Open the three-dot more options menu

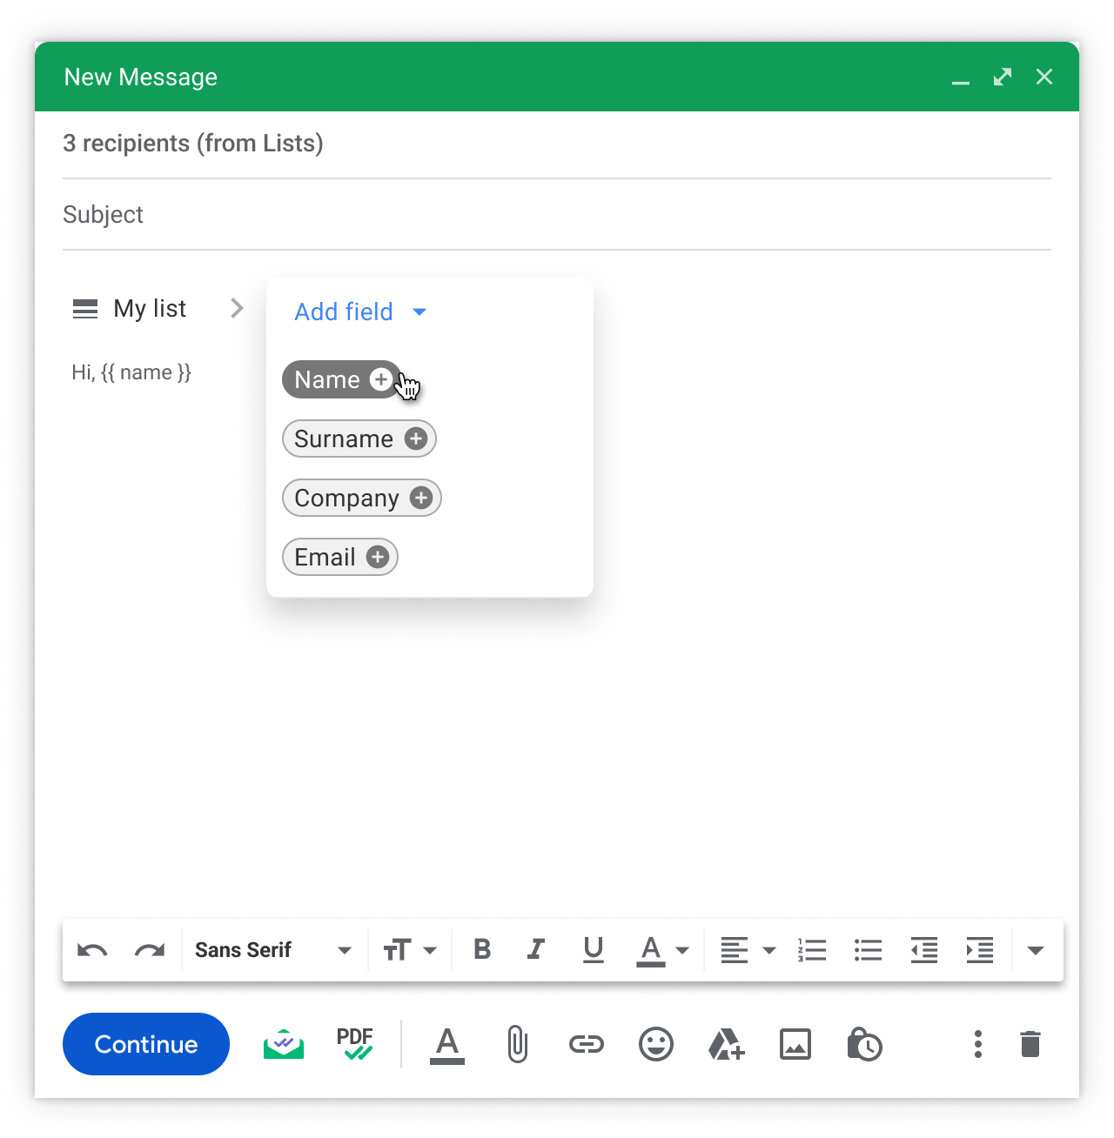tap(978, 1044)
